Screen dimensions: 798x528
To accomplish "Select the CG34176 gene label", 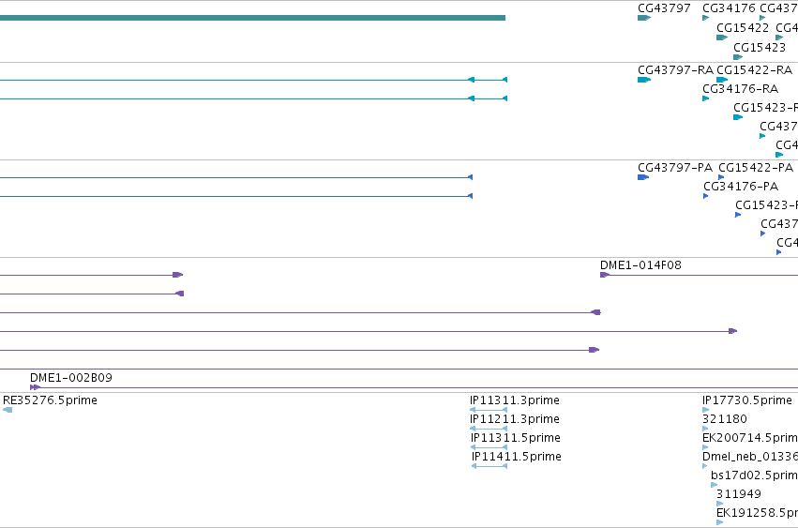I will tap(729, 8).
